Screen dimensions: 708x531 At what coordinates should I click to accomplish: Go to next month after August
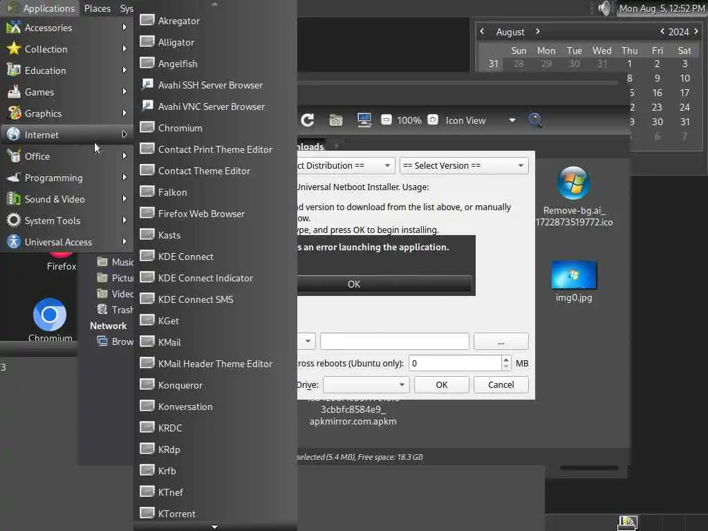(x=537, y=31)
